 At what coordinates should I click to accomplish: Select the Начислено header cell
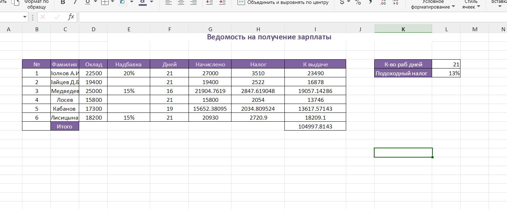coord(210,64)
